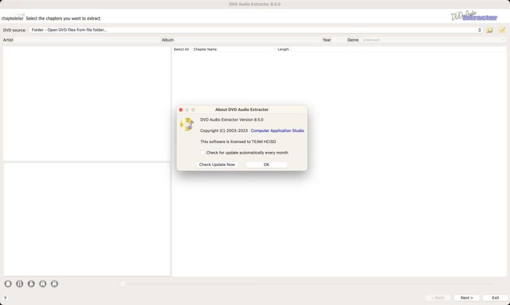
Task: Click the Artist input field
Action: [x=87, y=40]
